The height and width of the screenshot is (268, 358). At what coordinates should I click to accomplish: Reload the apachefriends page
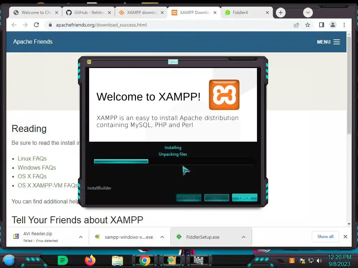(36, 25)
